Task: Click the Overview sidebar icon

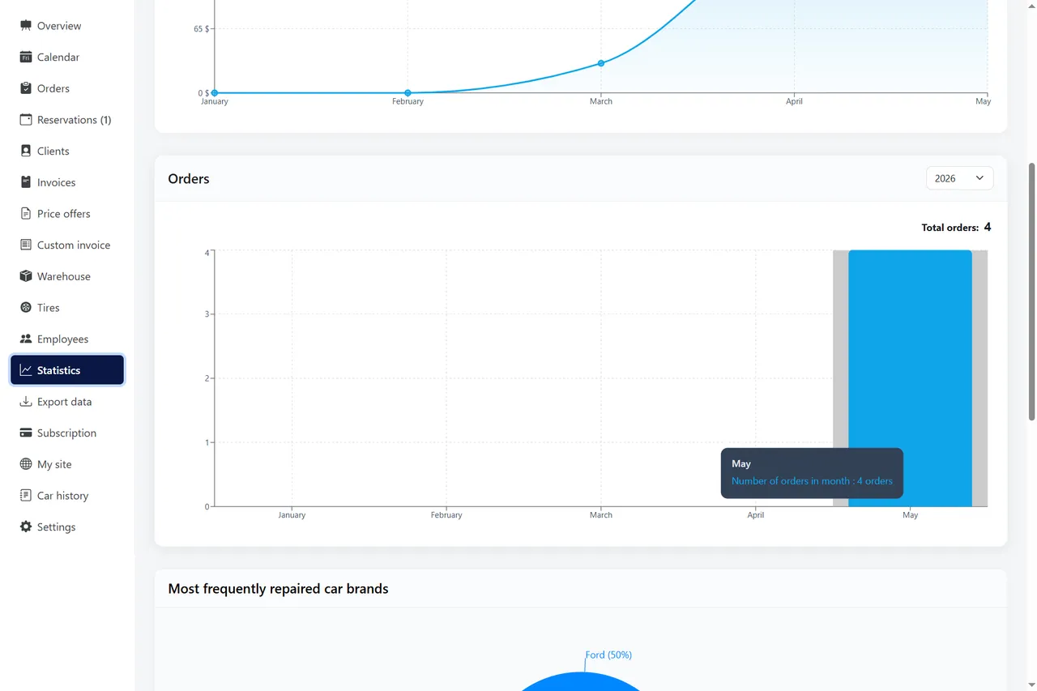Action: pyautogui.click(x=26, y=26)
